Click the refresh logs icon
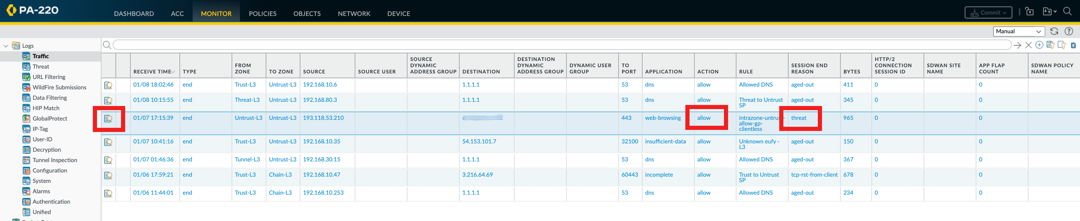This screenshot has height=221, width=1080. click(x=1054, y=31)
